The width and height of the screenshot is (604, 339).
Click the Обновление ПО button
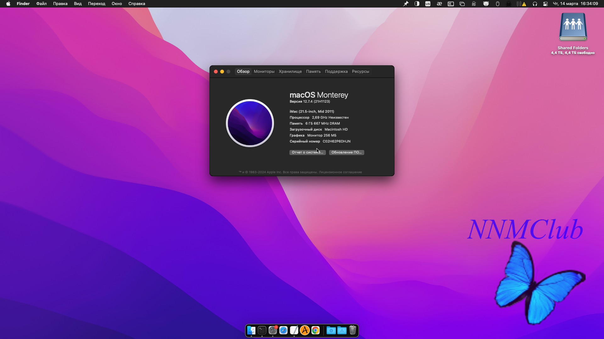346,152
